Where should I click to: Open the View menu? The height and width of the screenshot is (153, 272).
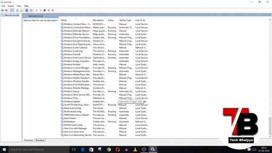coord(19,6)
